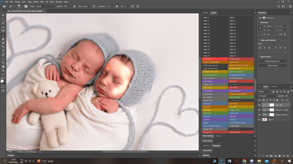Open the brush settings panel toggle icon
The height and width of the screenshot is (164, 293).
(26, 6)
